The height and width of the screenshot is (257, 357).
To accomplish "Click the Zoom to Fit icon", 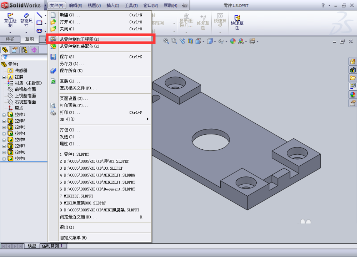I will tap(166, 41).
